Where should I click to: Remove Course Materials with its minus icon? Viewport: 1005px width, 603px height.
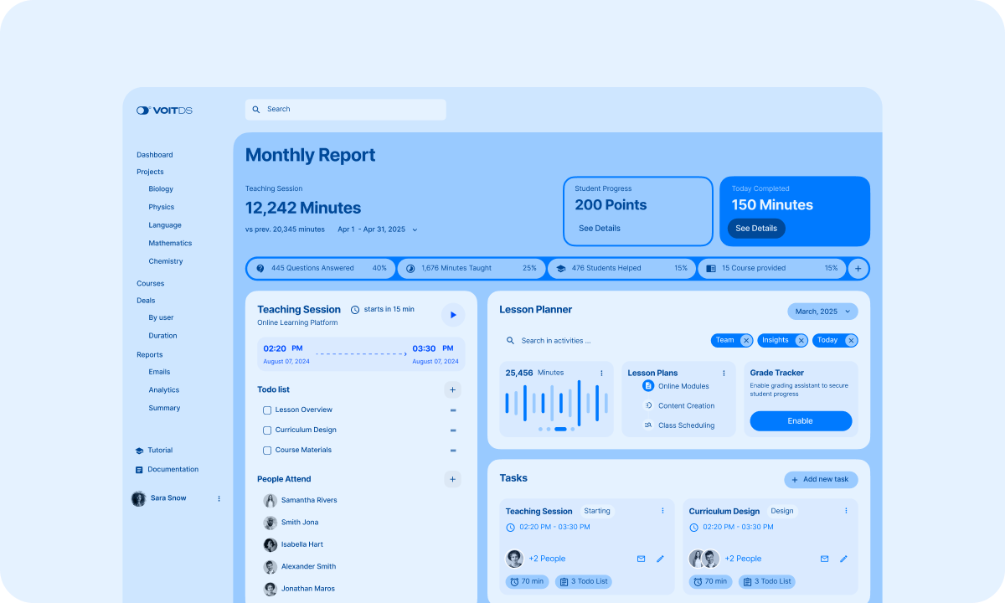453,450
